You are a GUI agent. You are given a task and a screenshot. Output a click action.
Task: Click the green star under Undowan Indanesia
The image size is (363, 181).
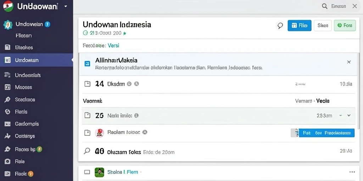point(124,33)
